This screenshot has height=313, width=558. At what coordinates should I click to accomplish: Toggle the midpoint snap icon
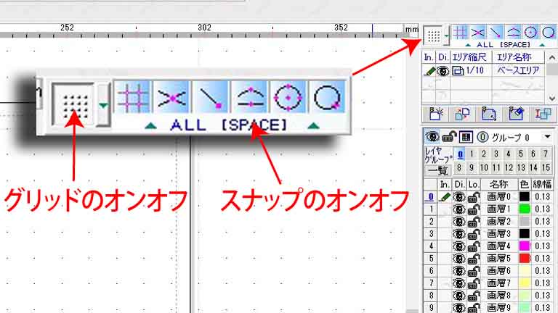click(250, 97)
